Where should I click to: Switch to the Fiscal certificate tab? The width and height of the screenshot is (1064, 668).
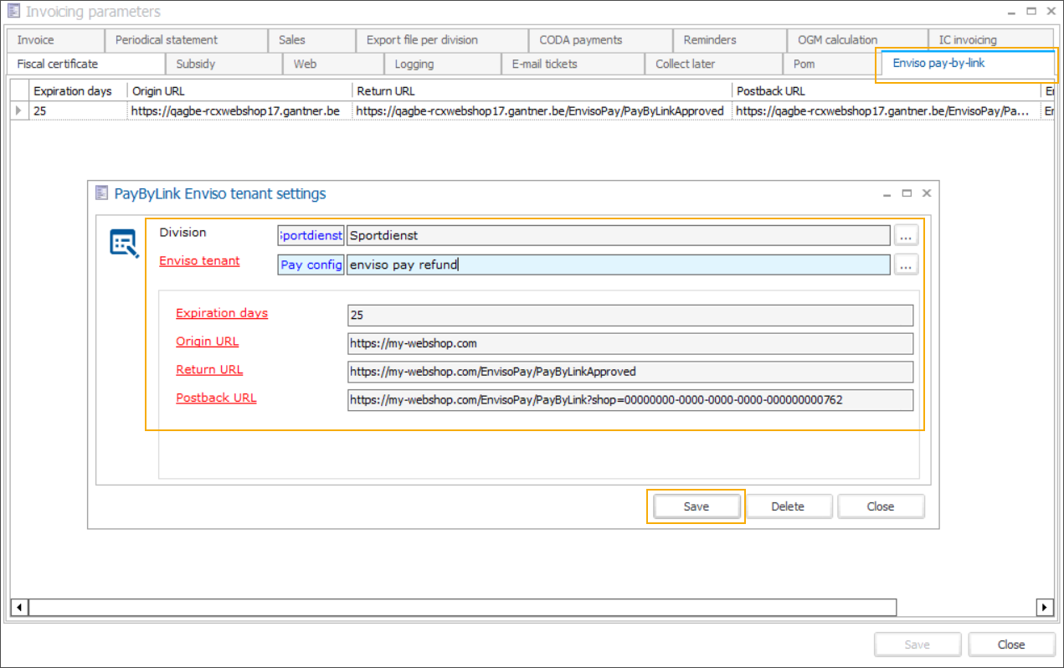point(57,64)
